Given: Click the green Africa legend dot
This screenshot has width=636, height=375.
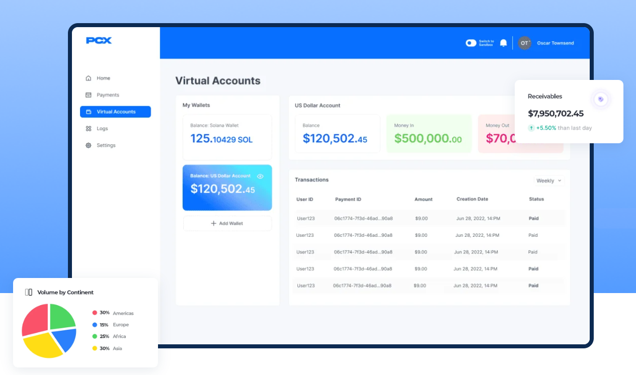Looking at the screenshot, I should click(x=95, y=336).
